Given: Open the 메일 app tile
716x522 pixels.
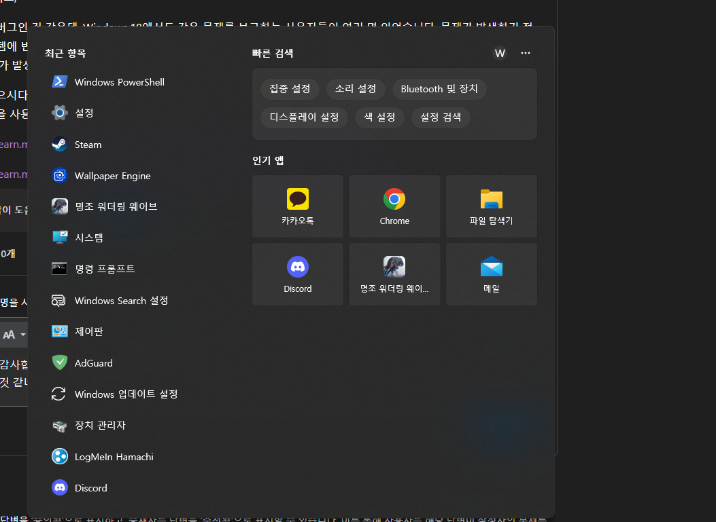Looking at the screenshot, I should coord(492,274).
